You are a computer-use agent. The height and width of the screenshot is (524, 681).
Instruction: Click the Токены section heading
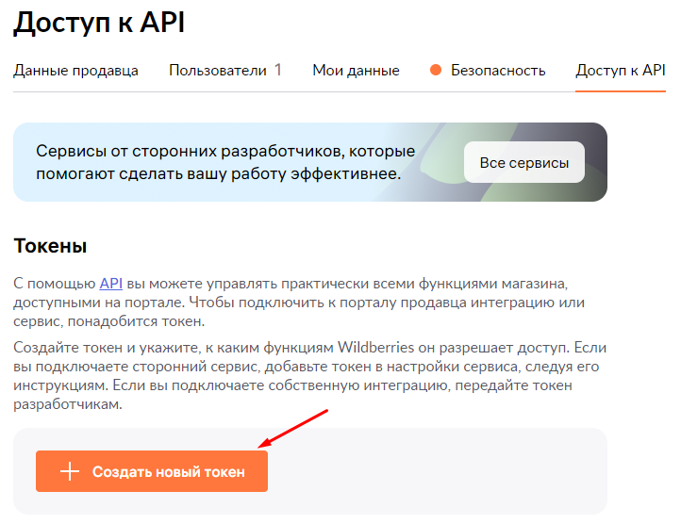[x=50, y=246]
